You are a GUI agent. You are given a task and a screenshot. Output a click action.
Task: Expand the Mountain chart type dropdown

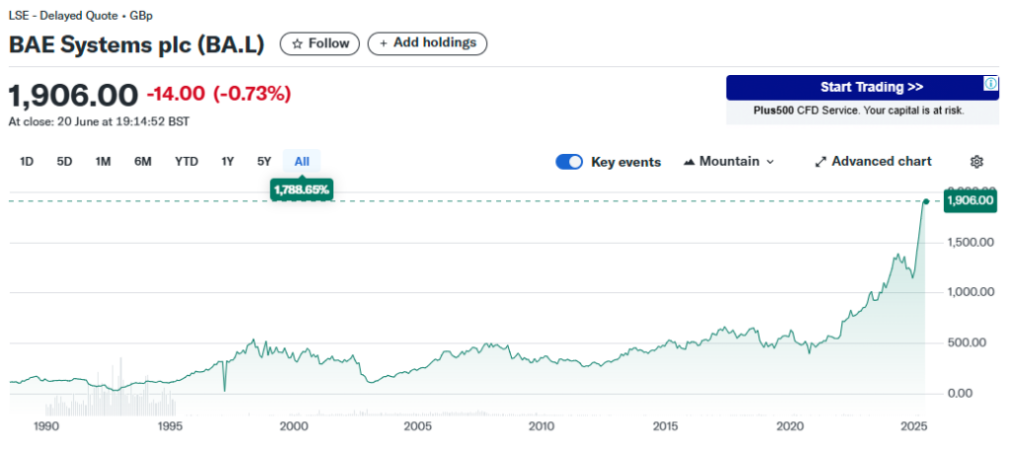[x=770, y=162]
